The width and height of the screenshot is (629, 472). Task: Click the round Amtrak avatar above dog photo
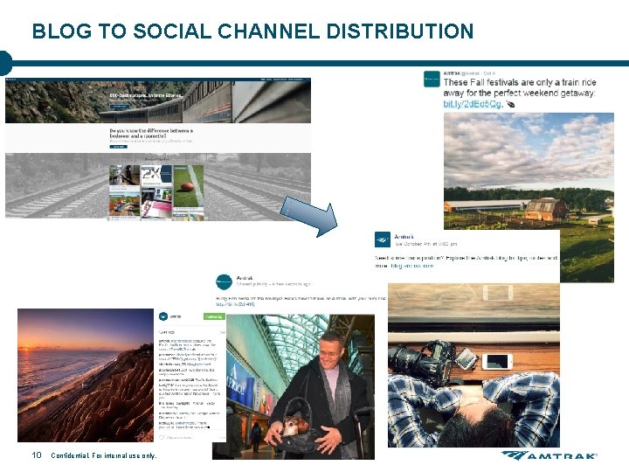click(x=224, y=282)
